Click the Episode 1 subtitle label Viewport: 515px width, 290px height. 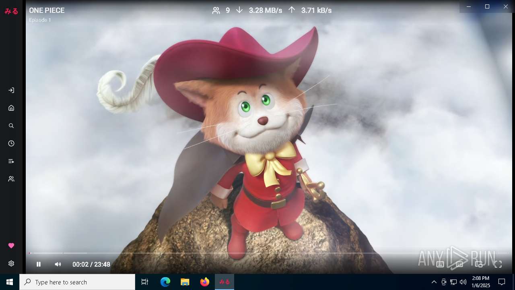coord(40,20)
